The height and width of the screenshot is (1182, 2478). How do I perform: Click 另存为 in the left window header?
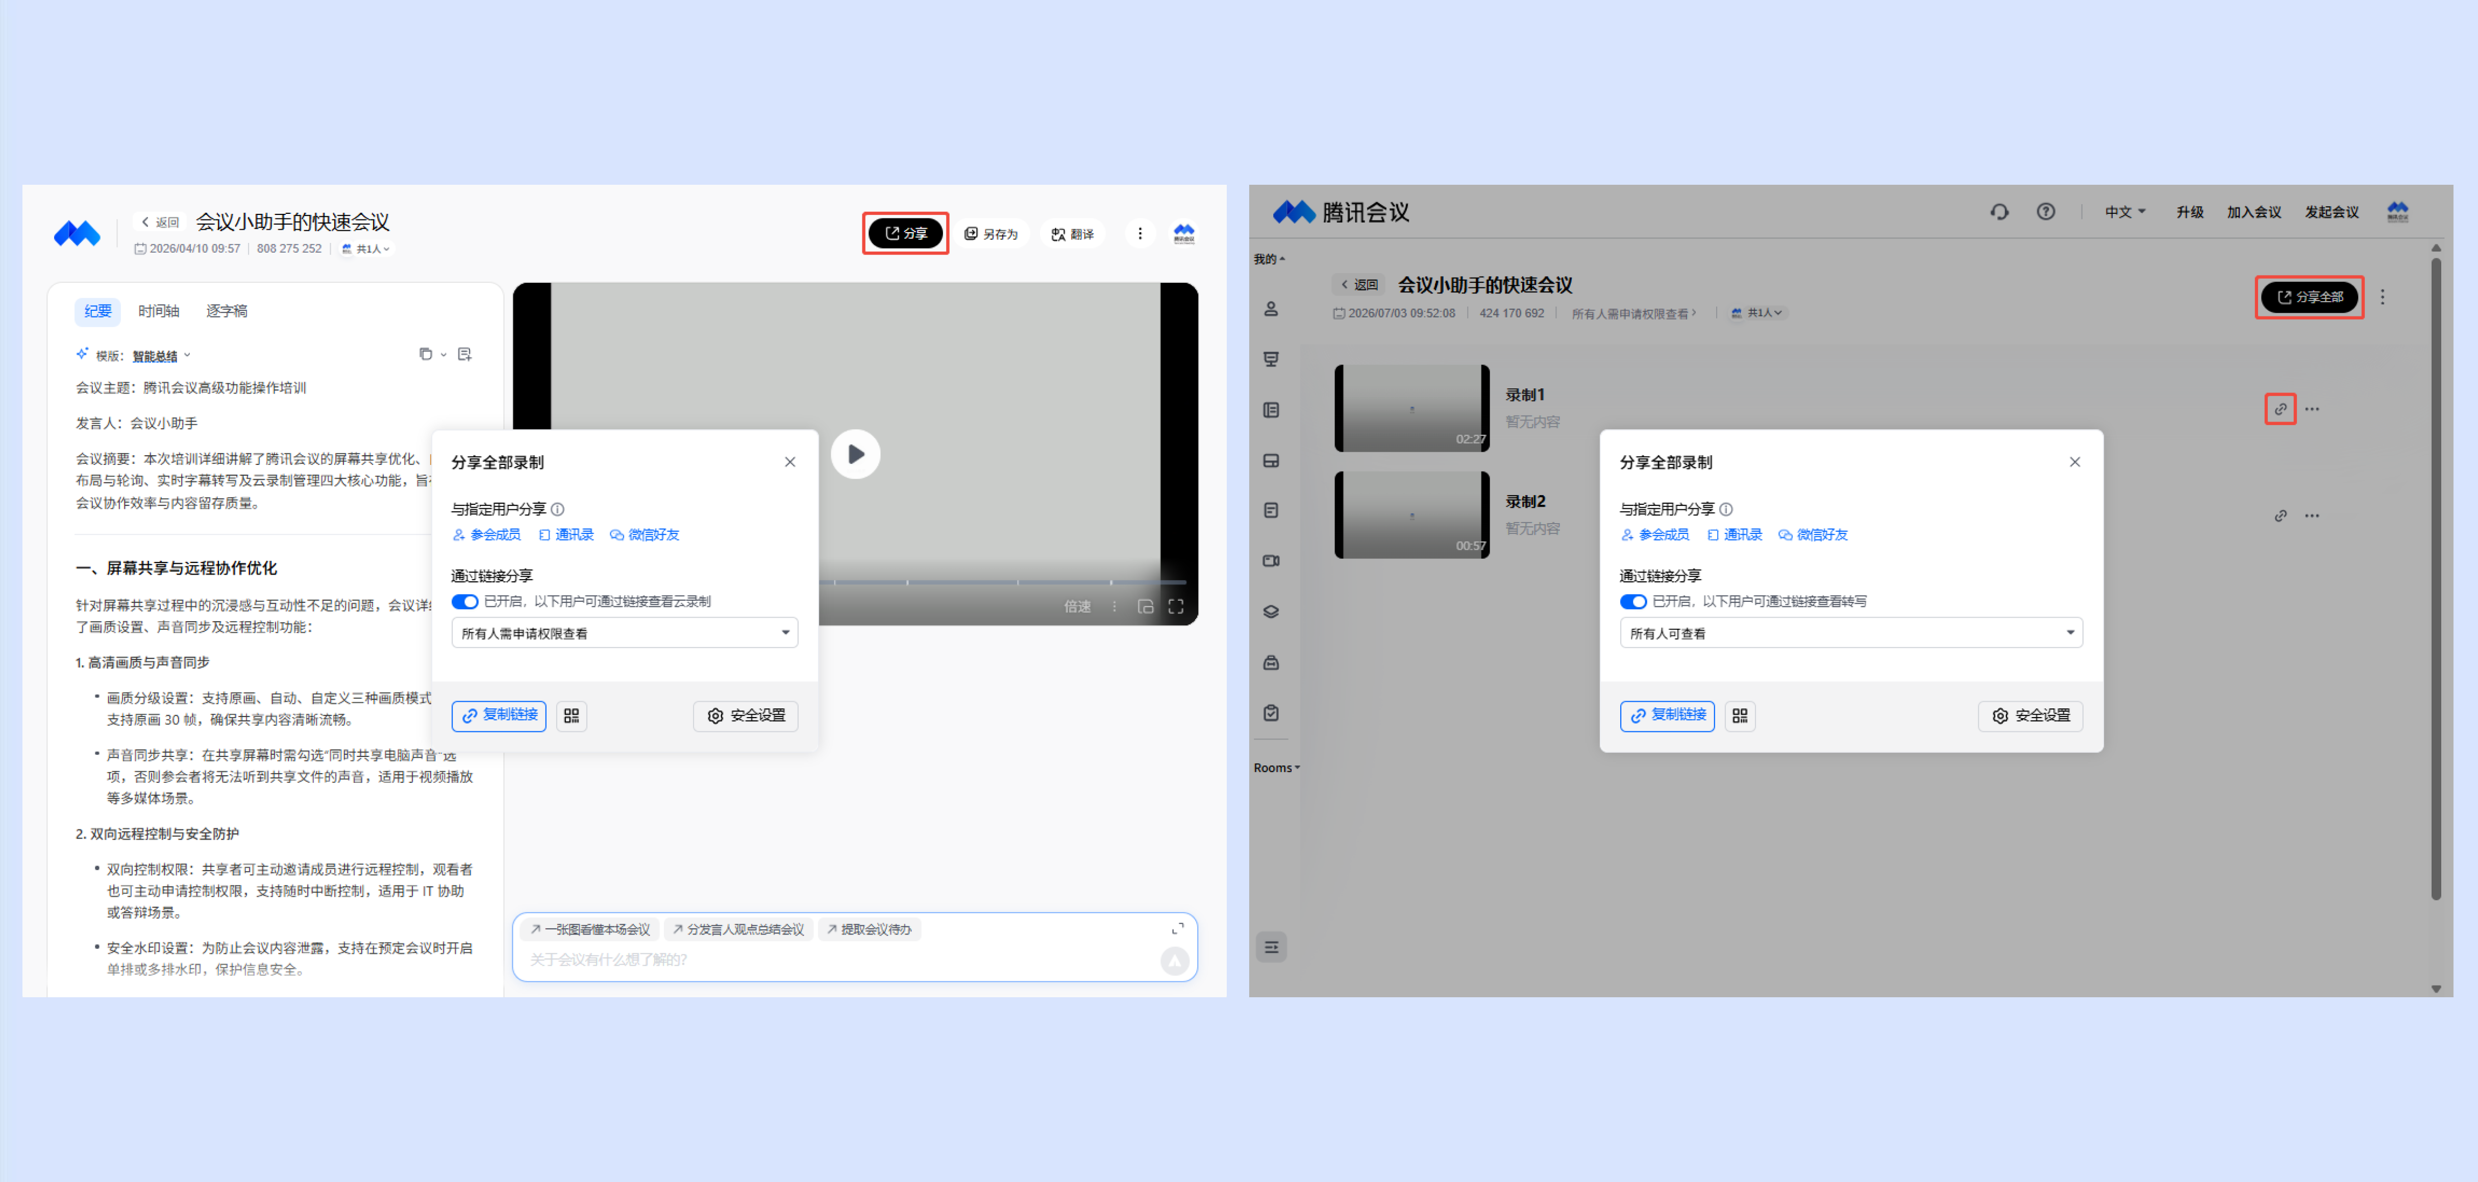tap(991, 234)
